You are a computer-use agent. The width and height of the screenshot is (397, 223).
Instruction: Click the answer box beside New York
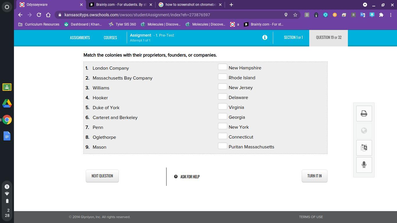(223, 126)
